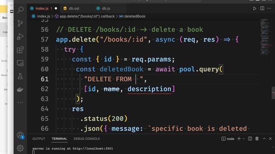Click line number 61 in gutter
Image resolution: width=275 pixels, height=154 pixels.
(45, 79)
